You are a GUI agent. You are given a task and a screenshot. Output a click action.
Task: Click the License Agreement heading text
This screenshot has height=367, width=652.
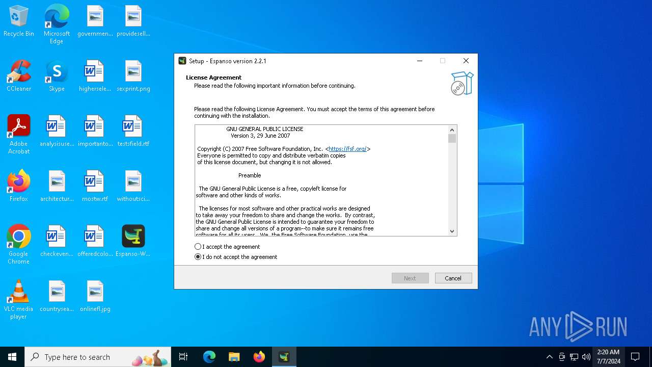[213, 77]
